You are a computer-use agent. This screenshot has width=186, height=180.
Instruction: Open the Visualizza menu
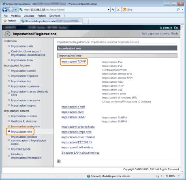pyautogui.click(x=29, y=16)
